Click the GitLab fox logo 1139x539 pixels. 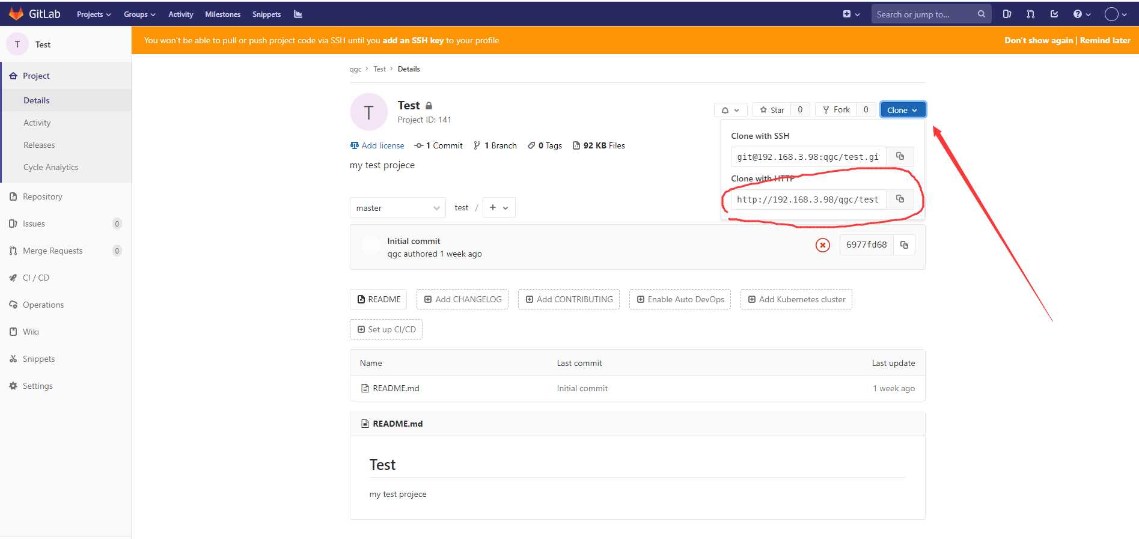pyautogui.click(x=16, y=13)
